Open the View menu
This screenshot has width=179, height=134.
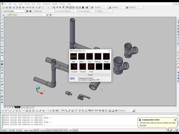tap(15, 4)
